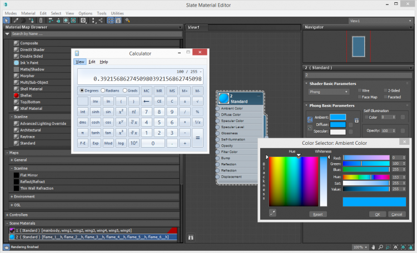Click Cancel in Color Selector
The height and width of the screenshot is (253, 417).
coord(397,215)
